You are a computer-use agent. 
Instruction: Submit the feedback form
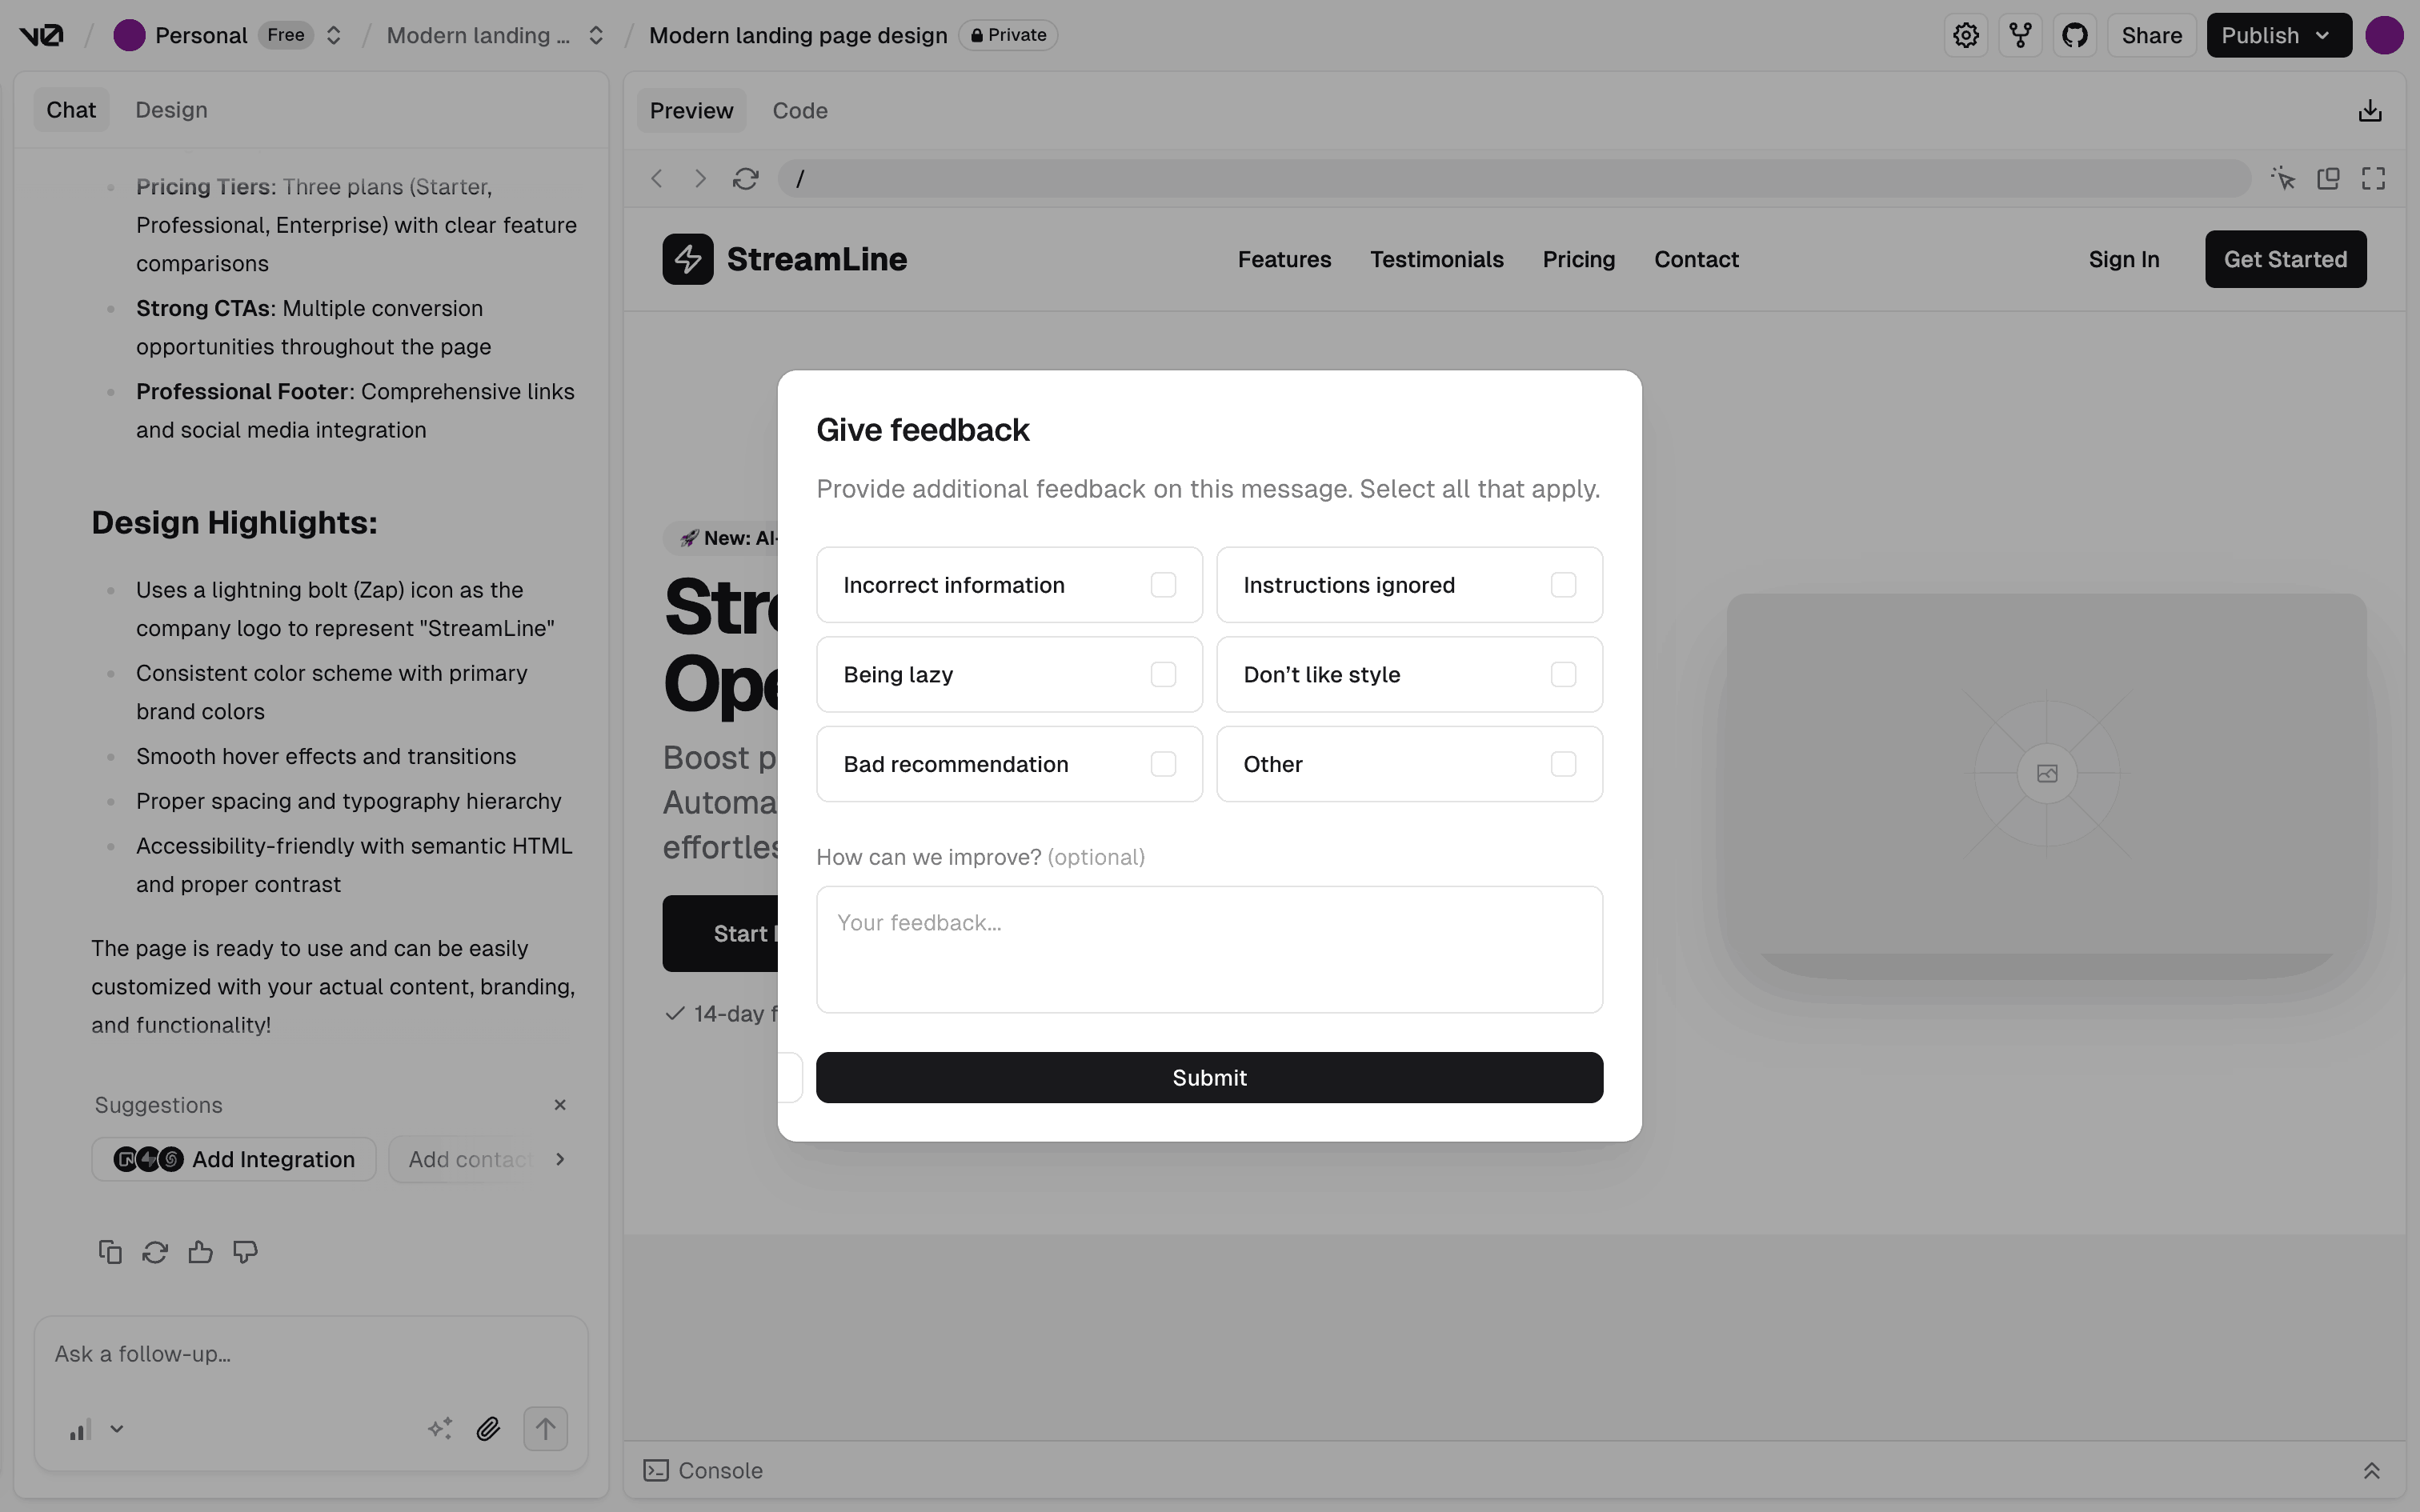[x=1209, y=1078]
